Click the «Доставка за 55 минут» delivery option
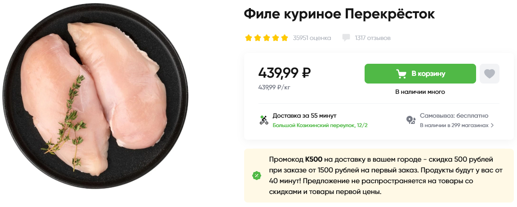The height and width of the screenshot is (207, 517). pyautogui.click(x=304, y=116)
